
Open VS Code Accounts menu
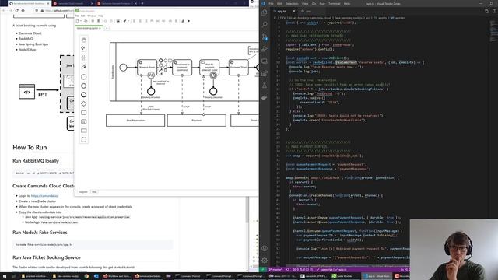[x=265, y=248]
